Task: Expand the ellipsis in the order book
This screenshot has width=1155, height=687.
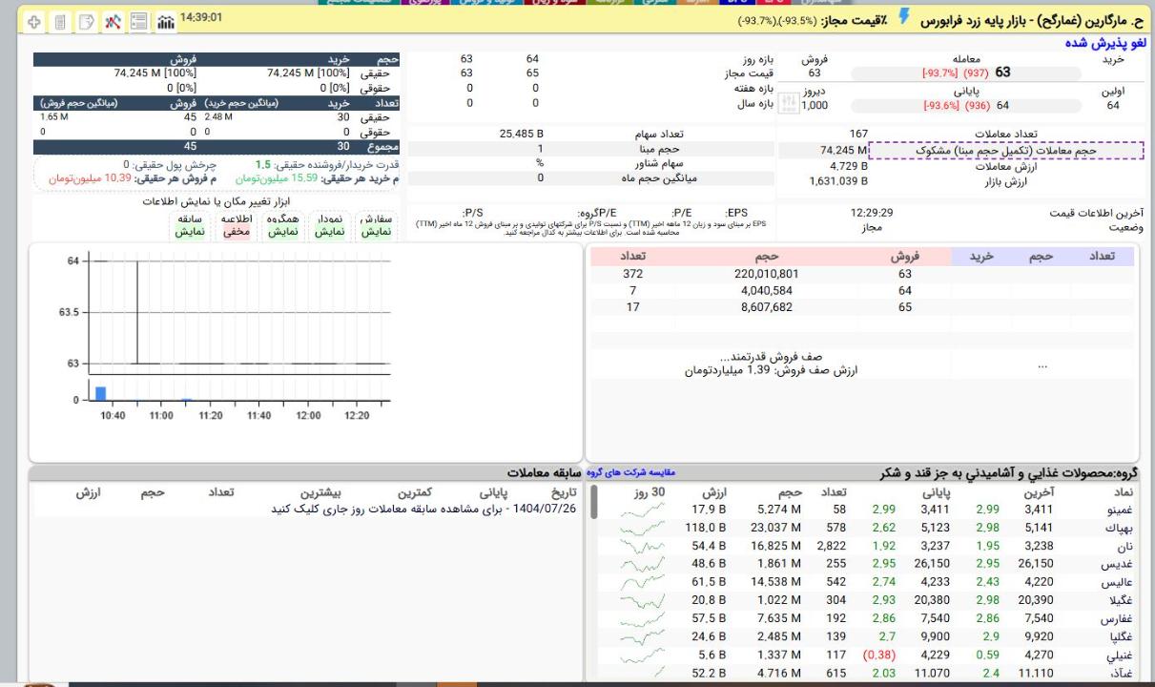Action: pos(1042,364)
